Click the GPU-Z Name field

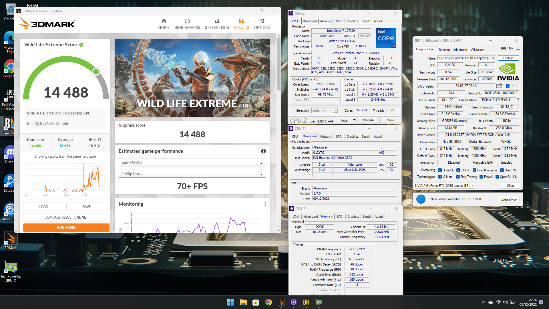point(466,58)
